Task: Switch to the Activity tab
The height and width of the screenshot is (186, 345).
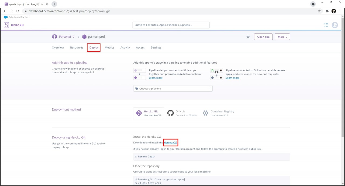Action: pyautogui.click(x=125, y=47)
